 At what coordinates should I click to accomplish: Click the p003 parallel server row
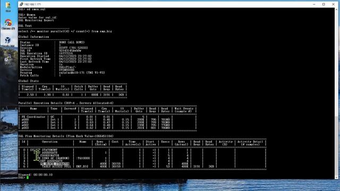point(107,128)
